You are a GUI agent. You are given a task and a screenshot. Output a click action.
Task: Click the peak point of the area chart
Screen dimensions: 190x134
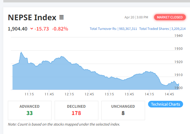point(21,52)
